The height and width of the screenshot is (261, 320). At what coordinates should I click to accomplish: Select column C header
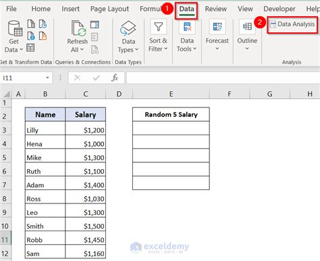[86, 94]
